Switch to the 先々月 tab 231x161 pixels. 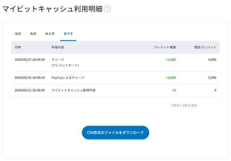click(x=50, y=34)
